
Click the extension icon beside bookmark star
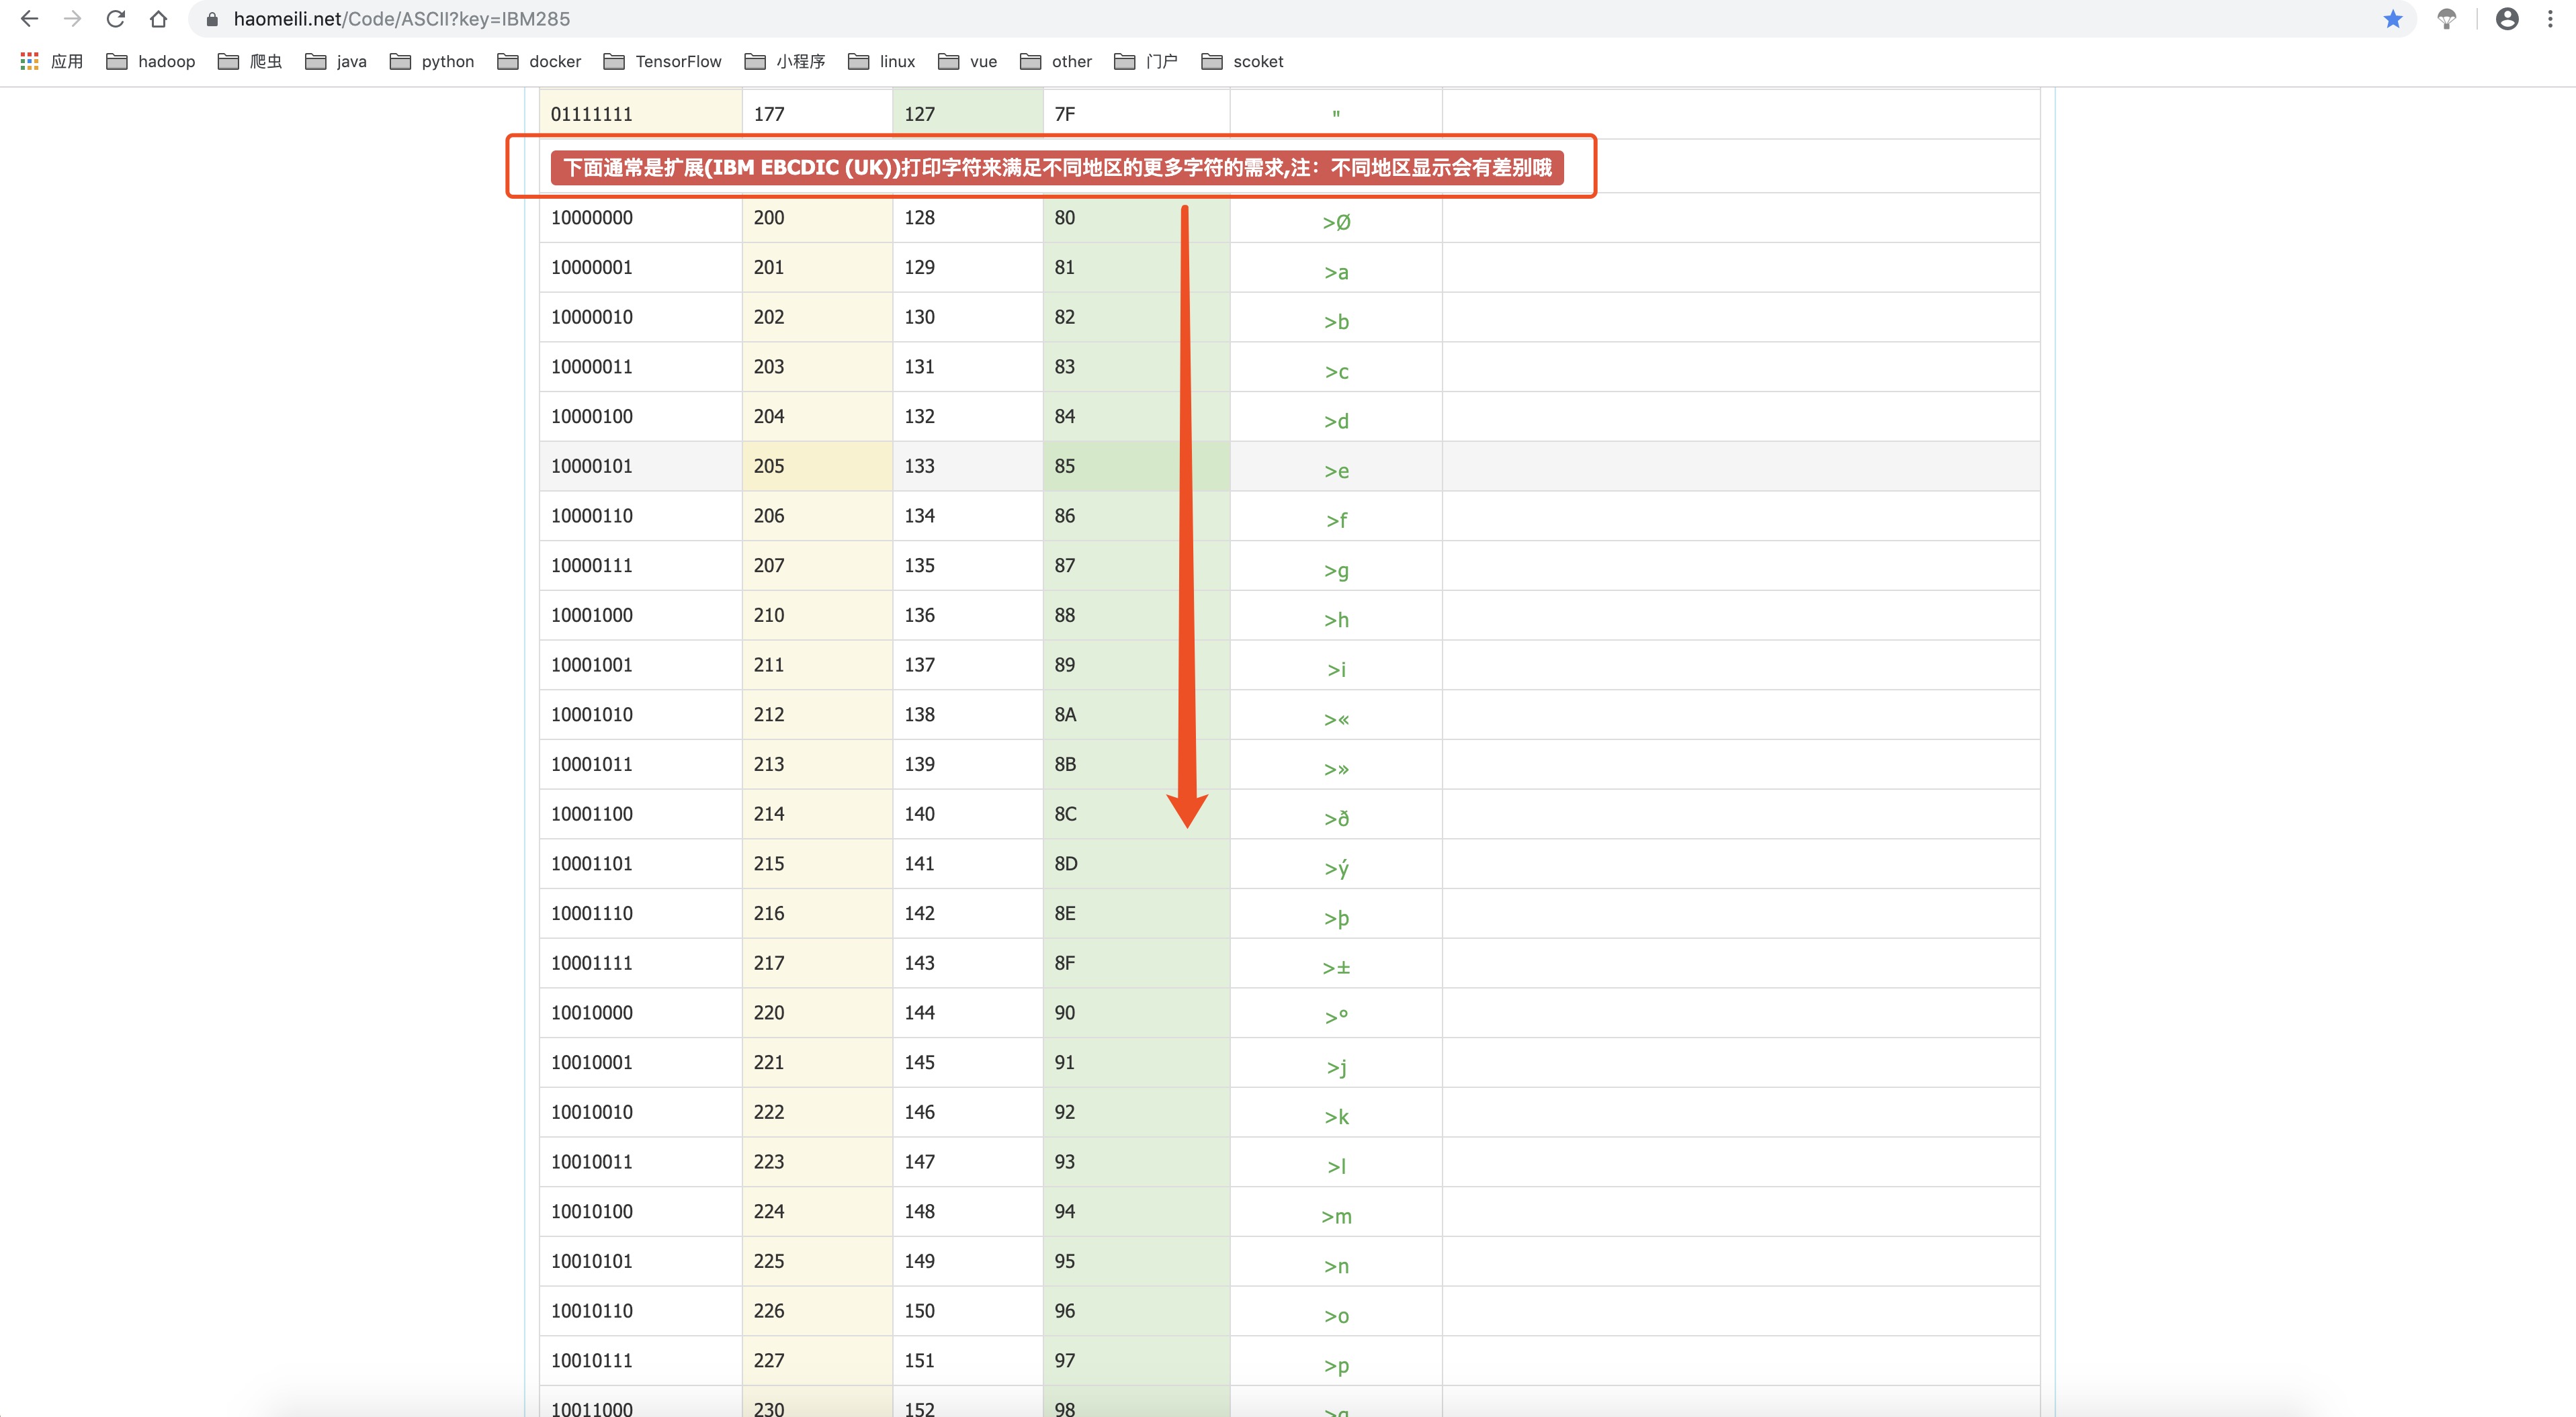2446,19
